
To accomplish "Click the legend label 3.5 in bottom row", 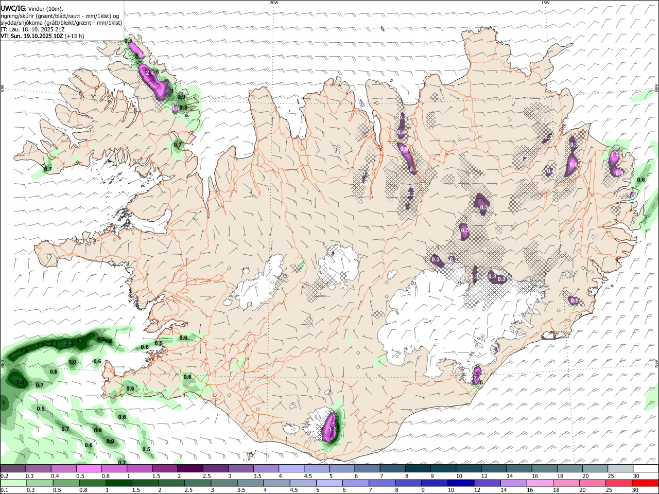I will [242, 490].
